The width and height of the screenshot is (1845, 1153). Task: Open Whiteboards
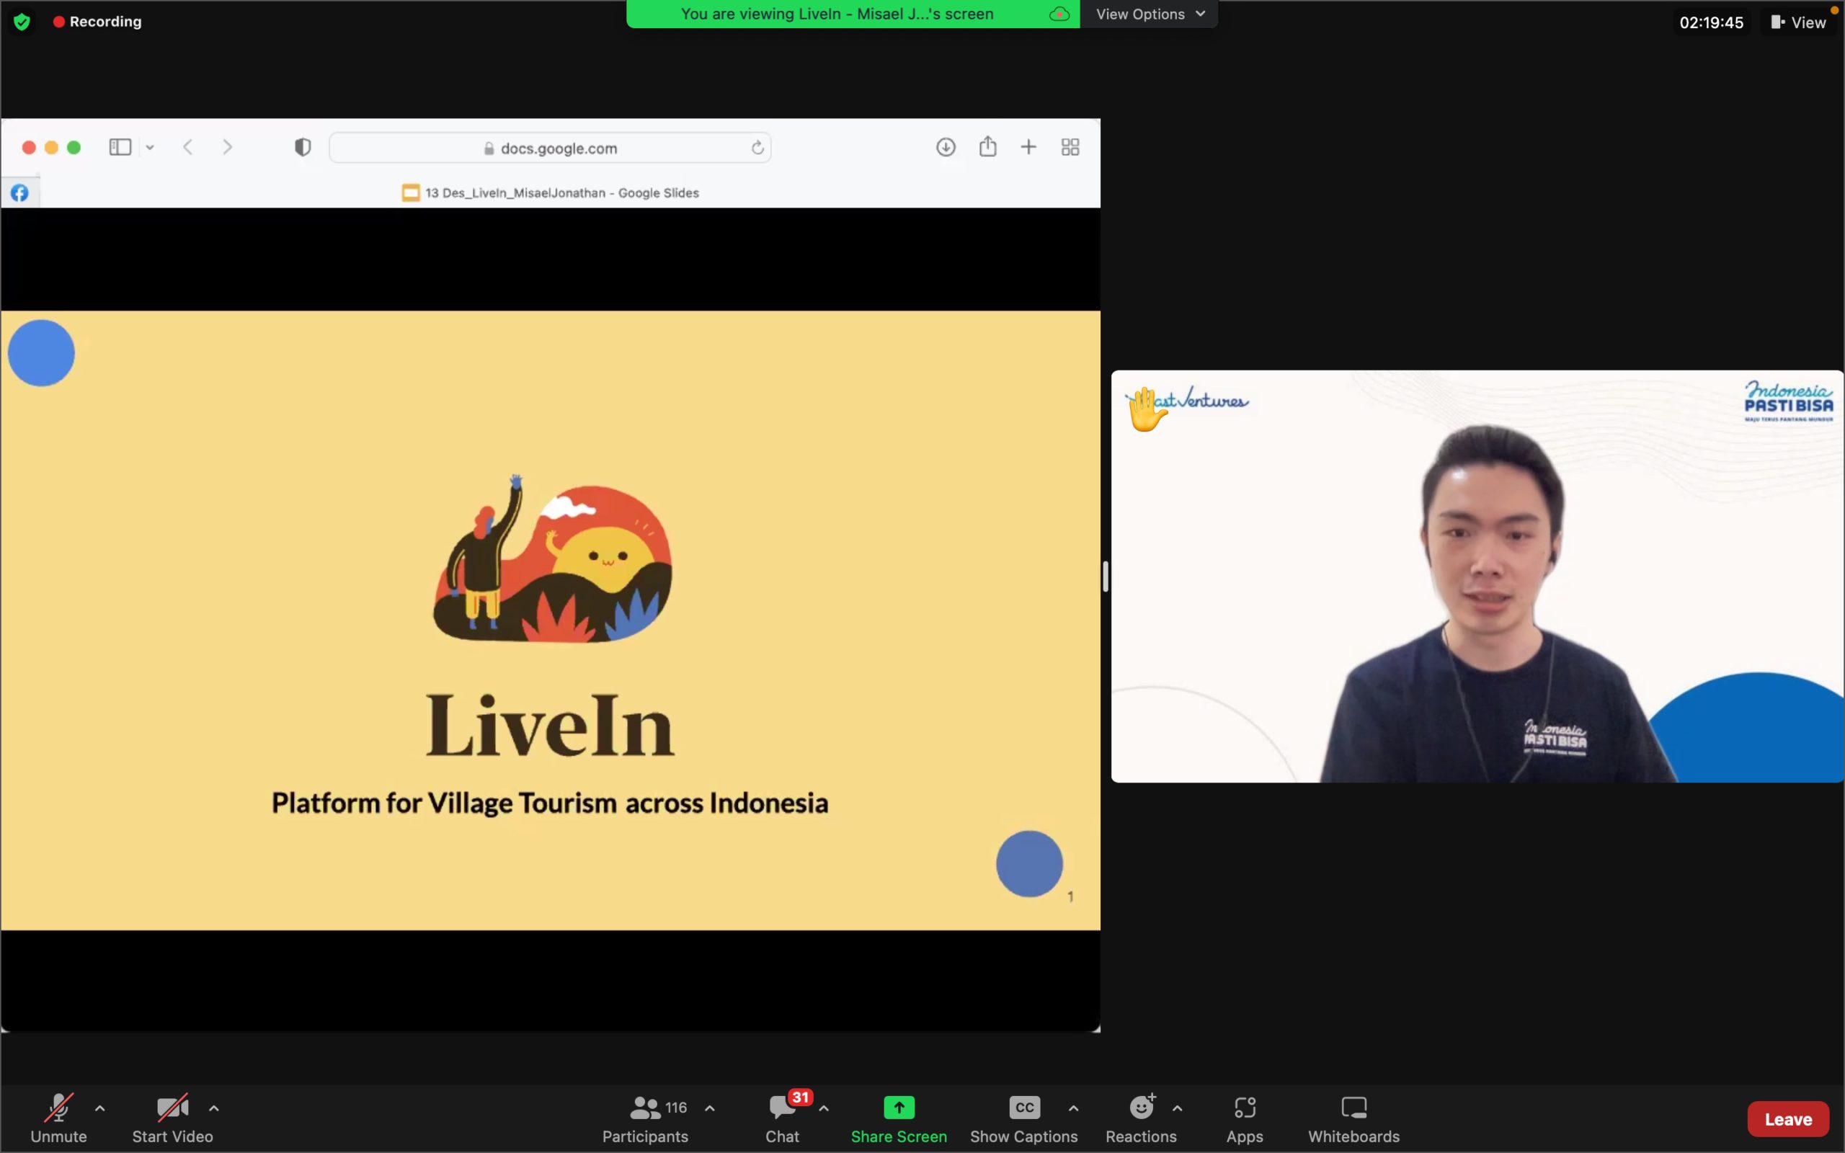[1354, 1118]
